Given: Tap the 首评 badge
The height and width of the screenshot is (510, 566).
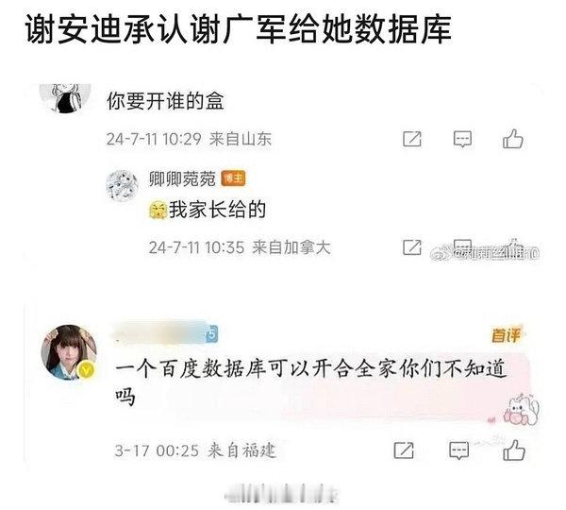Looking at the screenshot, I should (x=506, y=336).
